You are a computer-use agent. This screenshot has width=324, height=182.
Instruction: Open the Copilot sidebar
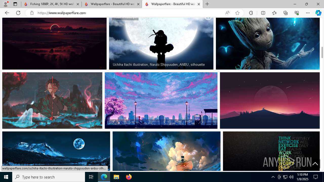318,13
